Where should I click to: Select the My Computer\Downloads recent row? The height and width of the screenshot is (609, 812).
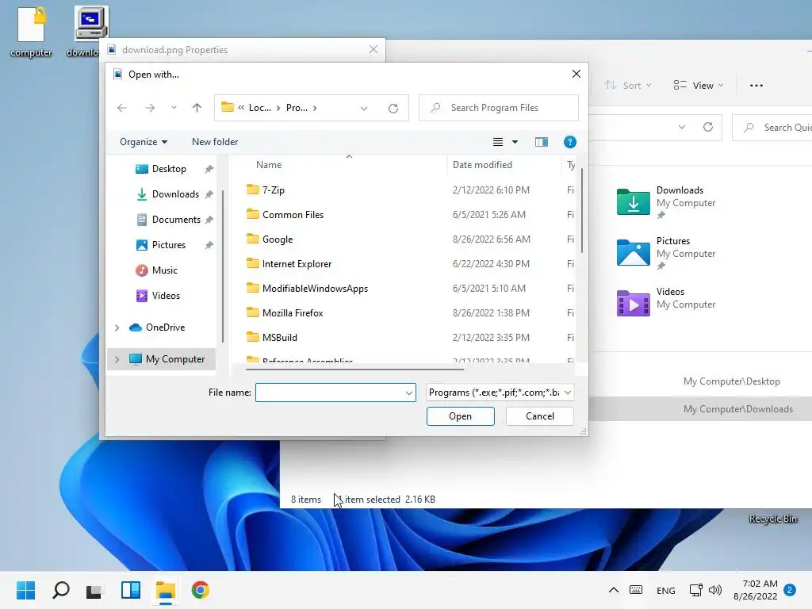[700, 409]
